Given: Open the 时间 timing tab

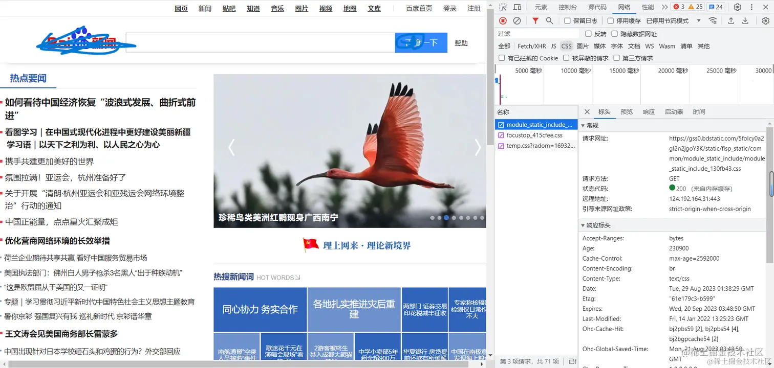Looking at the screenshot, I should (x=699, y=112).
